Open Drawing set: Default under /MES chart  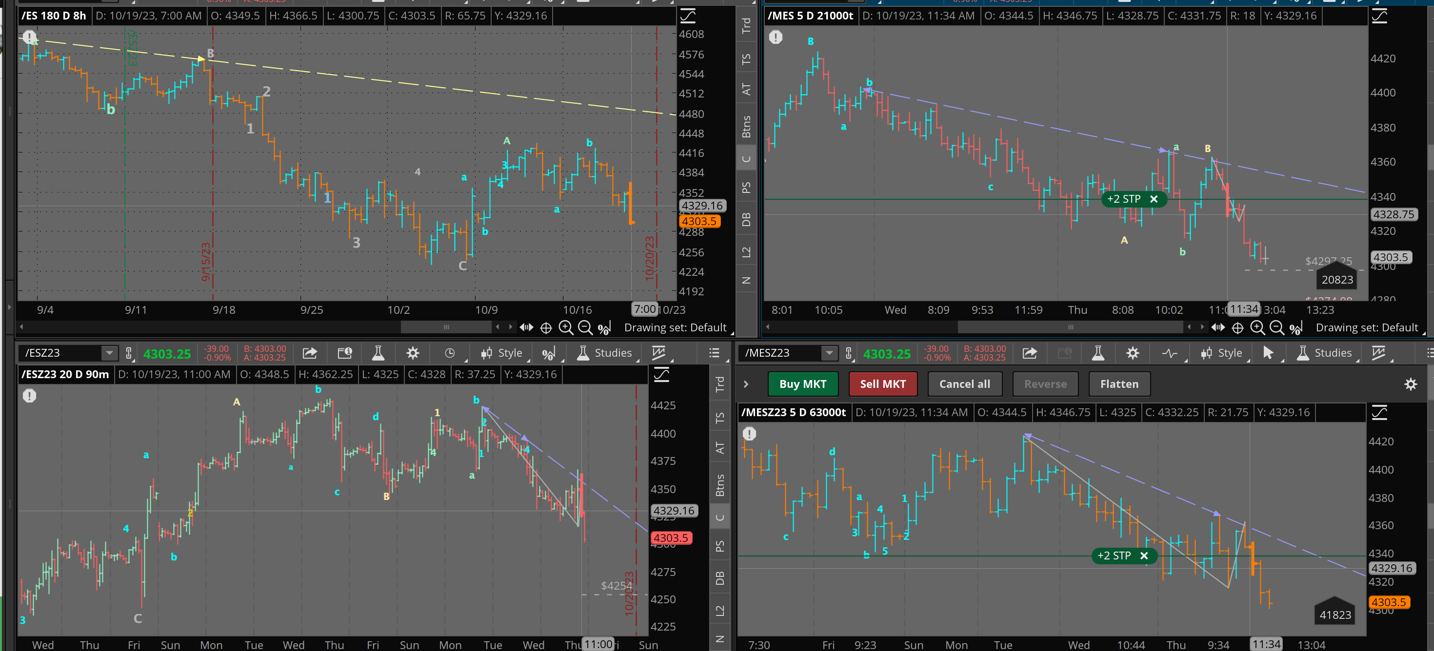point(1367,327)
